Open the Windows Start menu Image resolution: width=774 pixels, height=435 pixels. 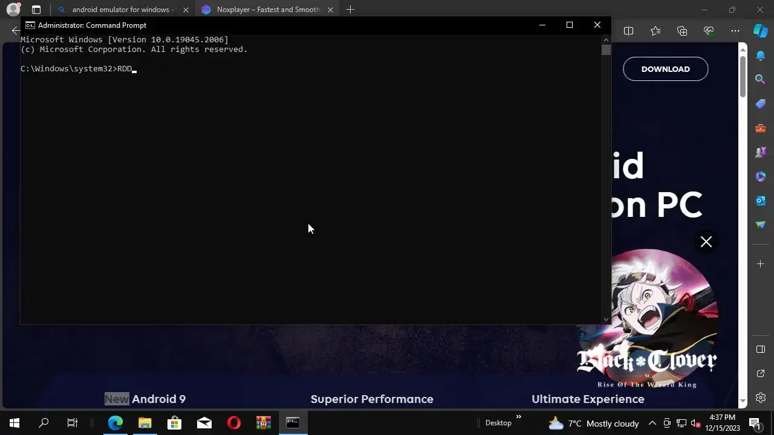pos(15,423)
